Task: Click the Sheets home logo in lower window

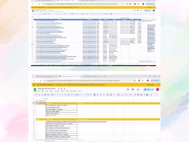Action: 35,90
